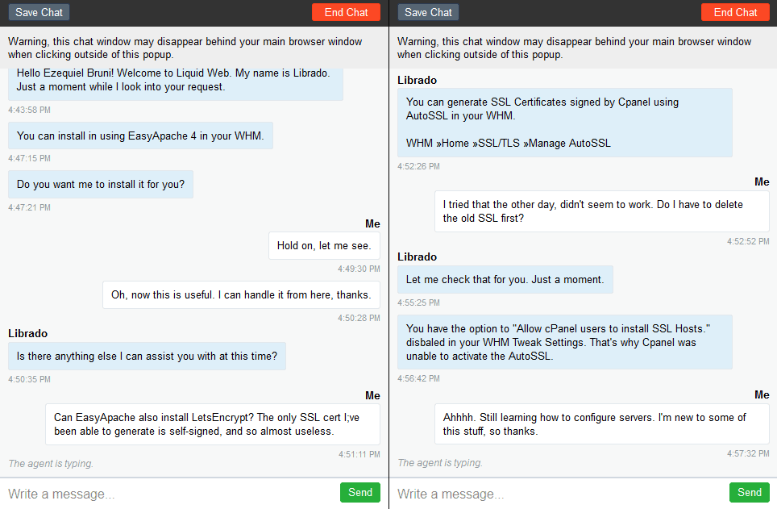
Task: Click the 'Still learning how to configure' message
Action: pos(602,424)
